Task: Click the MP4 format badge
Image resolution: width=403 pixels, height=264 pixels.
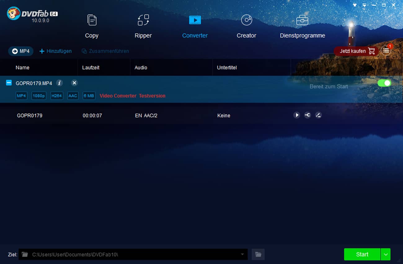Action: [21, 96]
